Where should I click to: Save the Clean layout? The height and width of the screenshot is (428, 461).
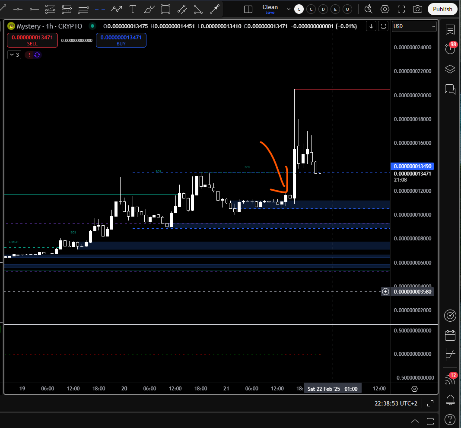(270, 13)
